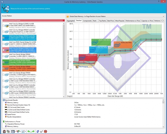Uncheck the orange 2x 4GB Corsair CMZ8GX3M2 entry

pyautogui.click(x=3, y=68)
